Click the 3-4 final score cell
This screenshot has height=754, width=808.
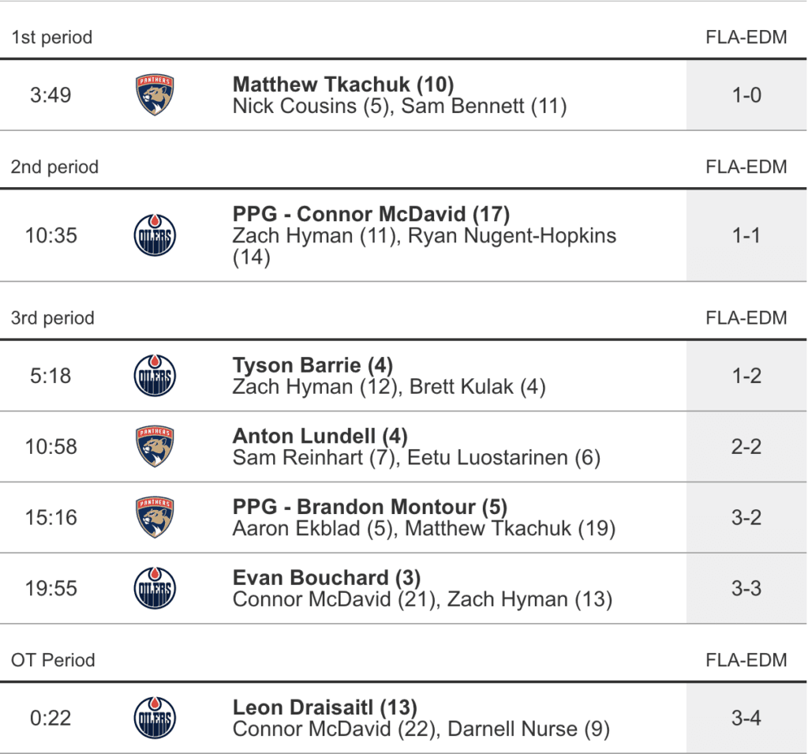click(746, 718)
